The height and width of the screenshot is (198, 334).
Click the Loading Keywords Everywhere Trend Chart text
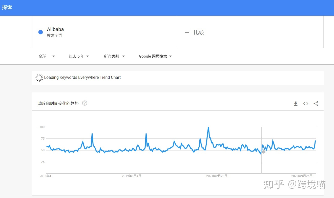82,78
